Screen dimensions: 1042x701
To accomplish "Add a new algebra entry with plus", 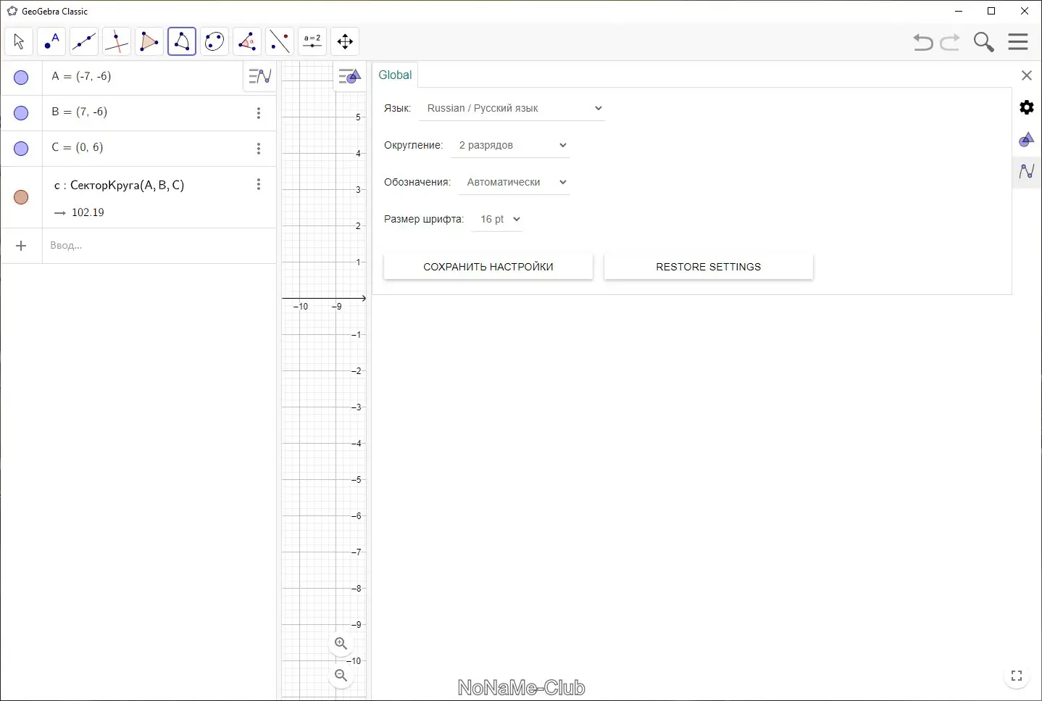I will pyautogui.click(x=21, y=246).
